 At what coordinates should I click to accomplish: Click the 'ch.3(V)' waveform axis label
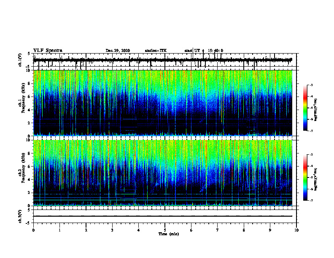coord(20,216)
